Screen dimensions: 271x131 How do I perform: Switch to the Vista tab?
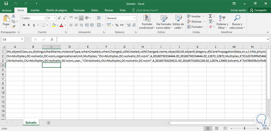tap(123, 10)
